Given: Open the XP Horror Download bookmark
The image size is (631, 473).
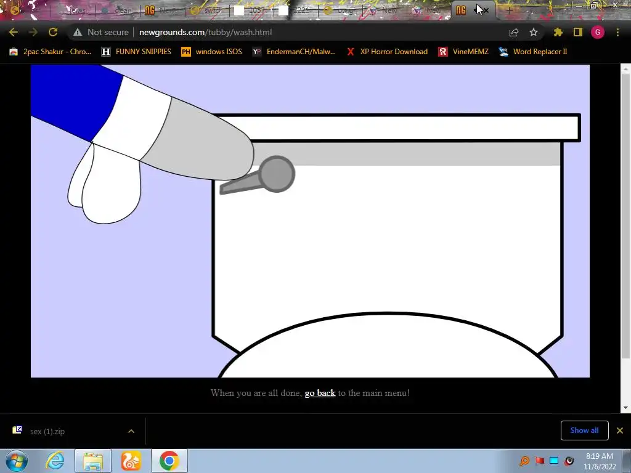Looking at the screenshot, I should click(387, 52).
